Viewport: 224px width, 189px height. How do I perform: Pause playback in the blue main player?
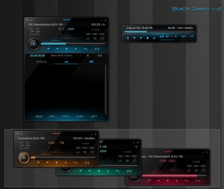(34, 44)
